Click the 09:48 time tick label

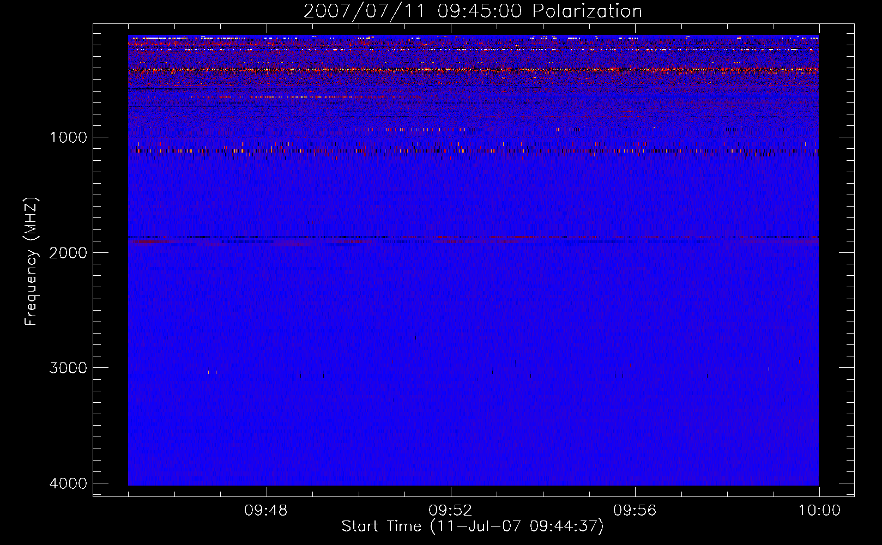coord(266,511)
